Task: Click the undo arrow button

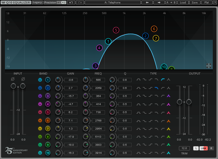Action: [x=71, y=3]
